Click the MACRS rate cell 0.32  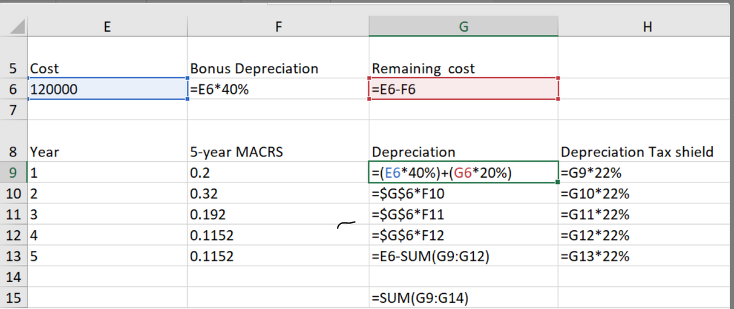pos(278,194)
